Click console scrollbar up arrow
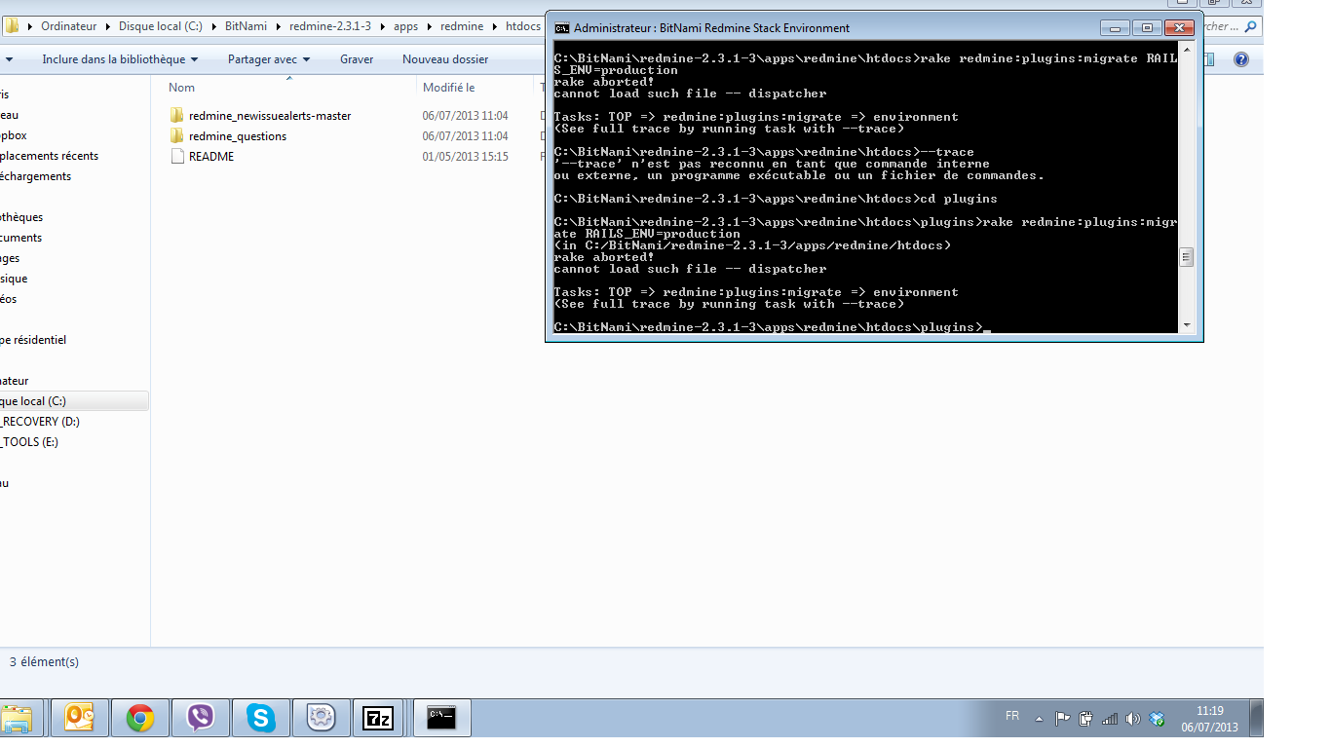 click(1186, 50)
